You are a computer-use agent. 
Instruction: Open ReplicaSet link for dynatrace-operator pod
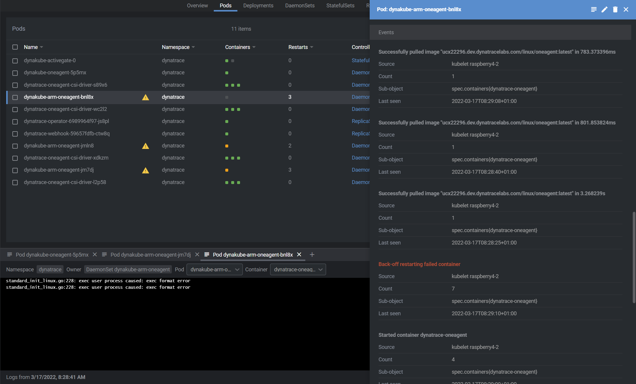pyautogui.click(x=361, y=121)
